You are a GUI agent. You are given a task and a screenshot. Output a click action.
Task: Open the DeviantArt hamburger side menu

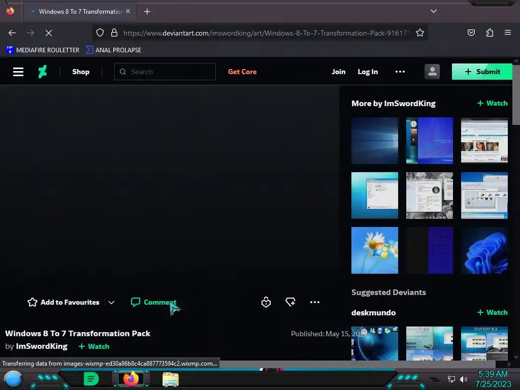pos(18,72)
